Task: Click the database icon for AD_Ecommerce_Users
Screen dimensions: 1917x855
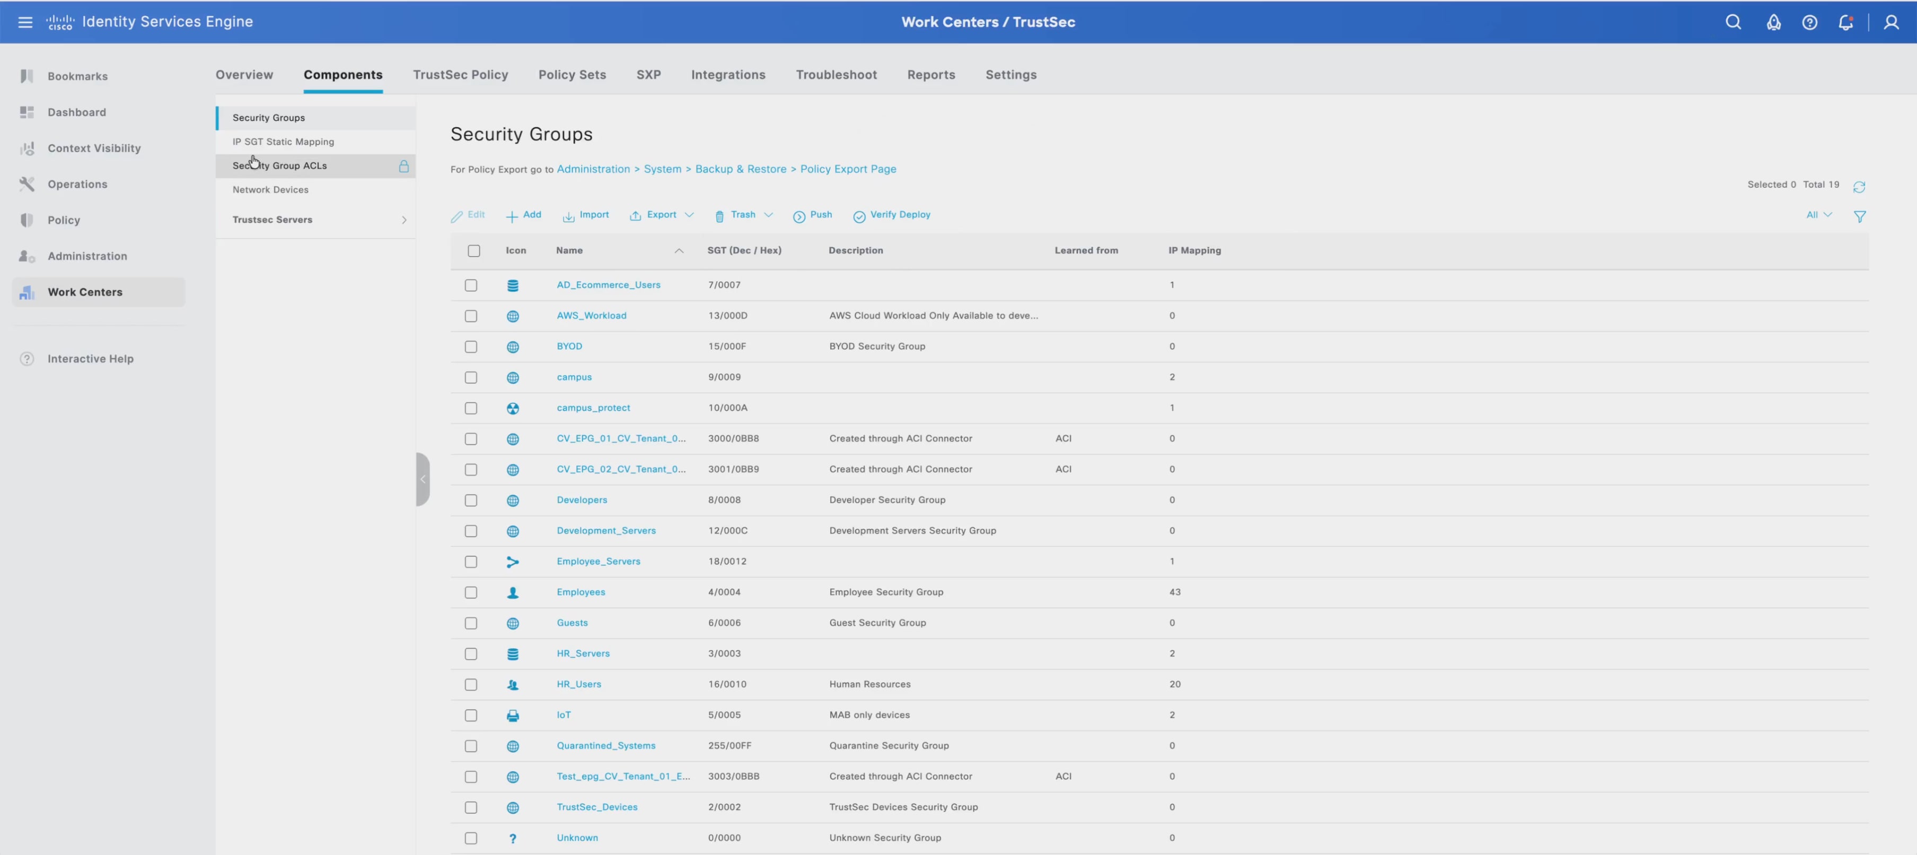Action: (x=513, y=285)
